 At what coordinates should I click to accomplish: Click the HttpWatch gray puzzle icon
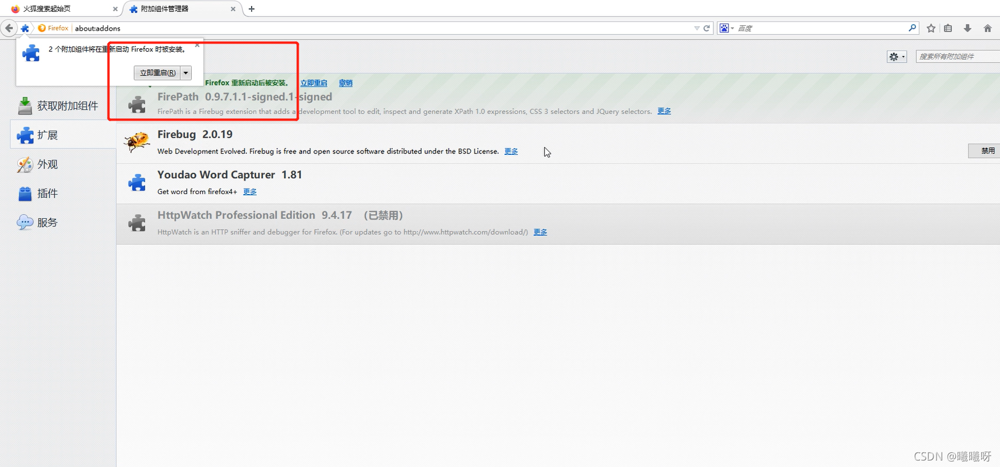coord(137,222)
